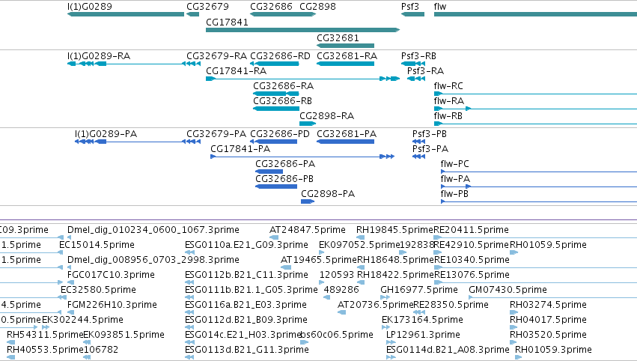This screenshot has width=637, height=361.
Task: Select EST ESG0110a.E21_G09.3prime
Action: [x=246, y=245]
